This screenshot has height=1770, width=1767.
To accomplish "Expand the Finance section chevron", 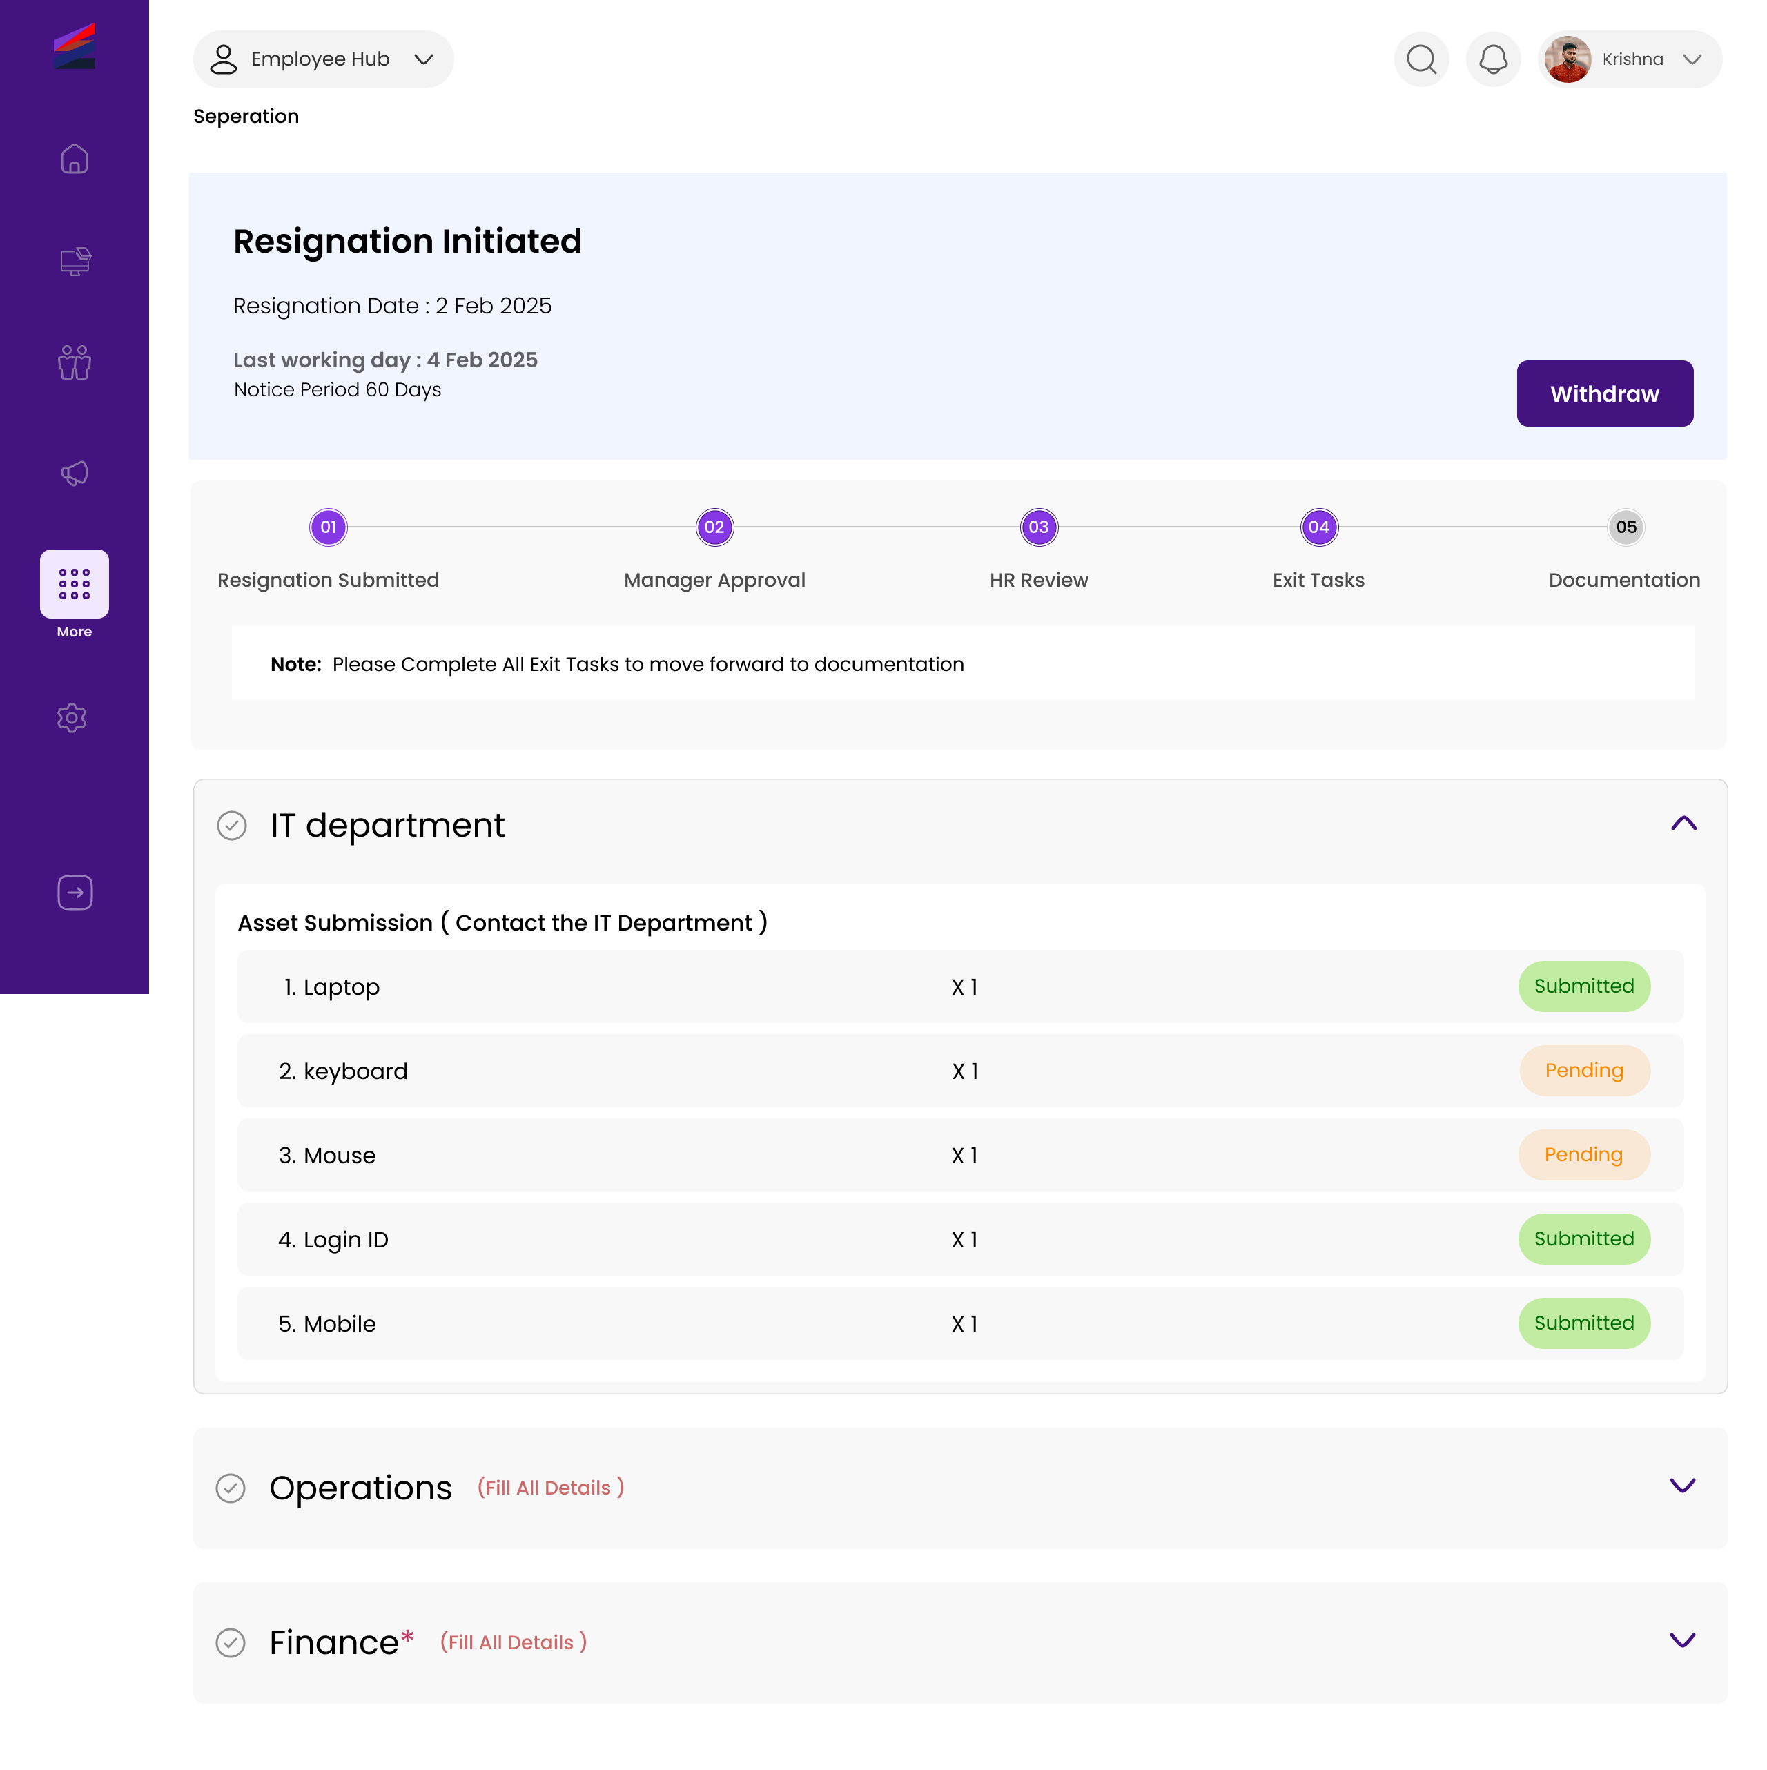I will pyautogui.click(x=1682, y=1640).
